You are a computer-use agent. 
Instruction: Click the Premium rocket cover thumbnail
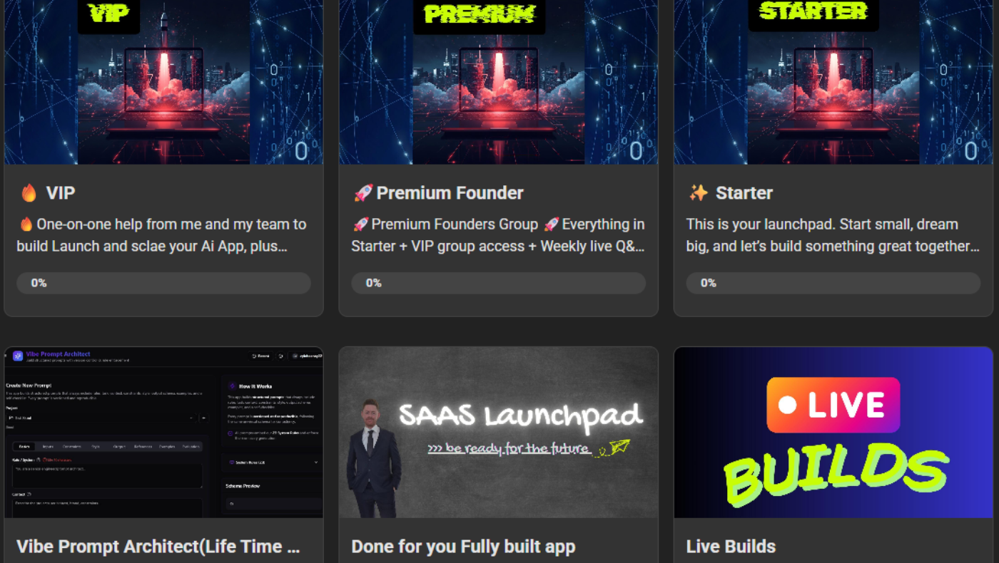(x=498, y=82)
